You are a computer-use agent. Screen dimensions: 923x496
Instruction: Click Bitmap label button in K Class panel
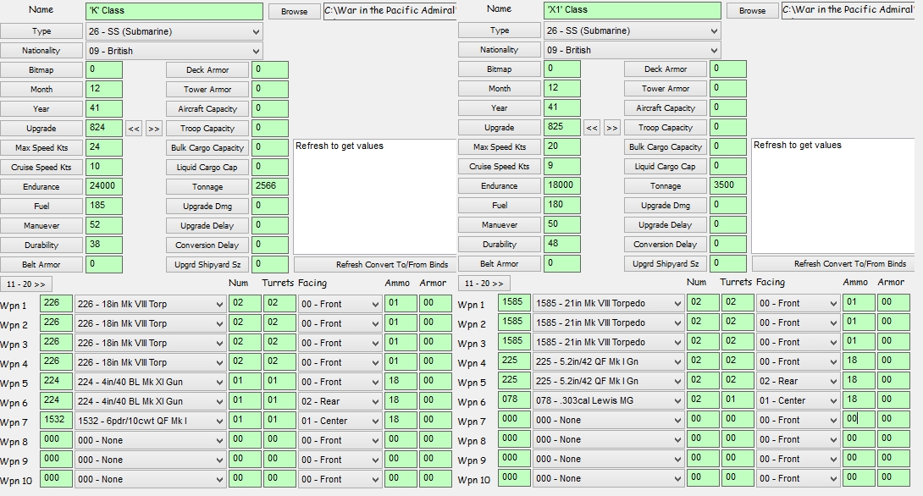pos(41,70)
